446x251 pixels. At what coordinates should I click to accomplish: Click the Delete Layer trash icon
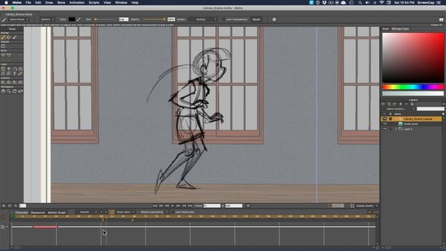(401, 104)
